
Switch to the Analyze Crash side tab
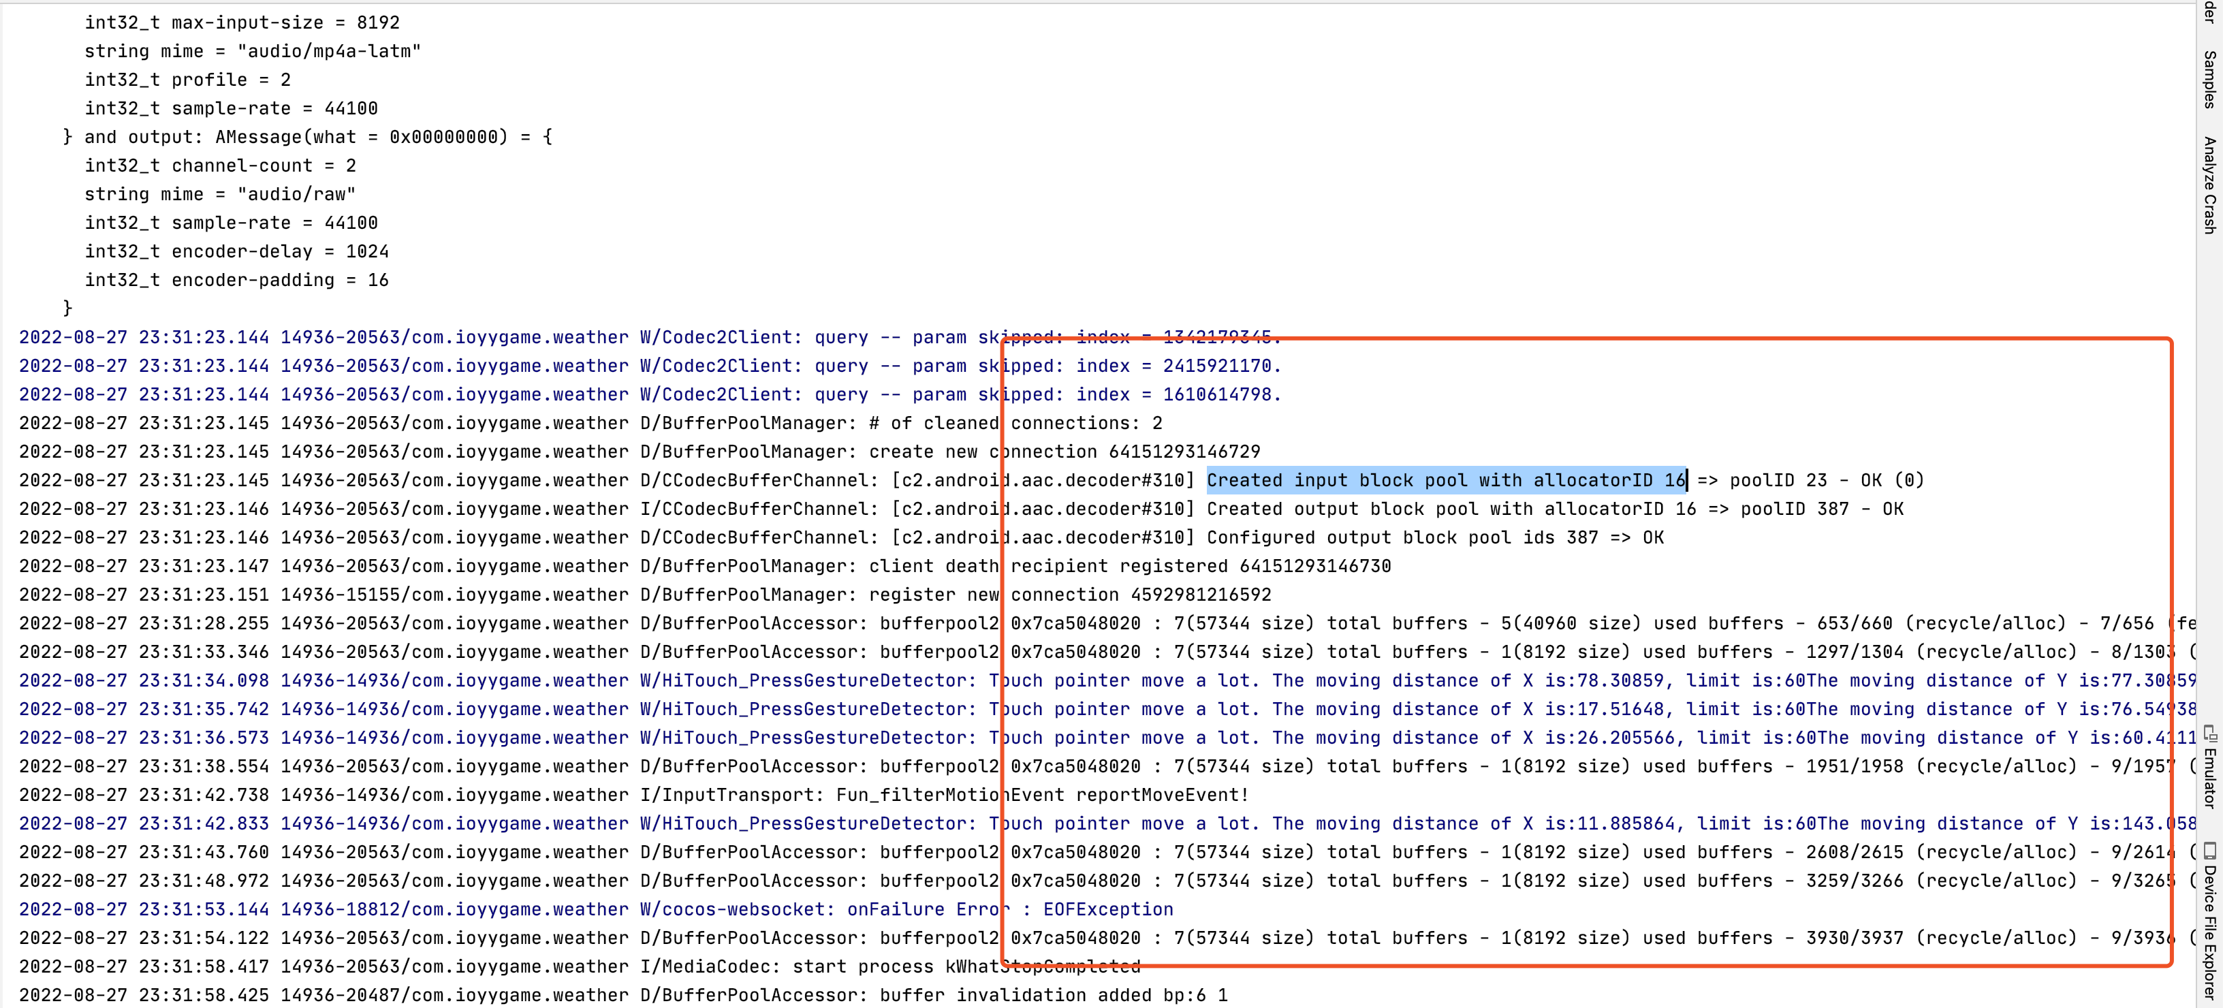coord(2209,185)
